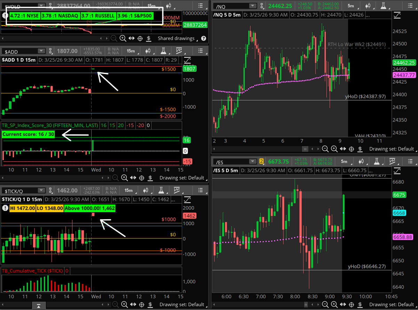Open Drawing set: Default menu under $TICK/Q
Viewport: 418px width, 310px height.
(183, 305)
